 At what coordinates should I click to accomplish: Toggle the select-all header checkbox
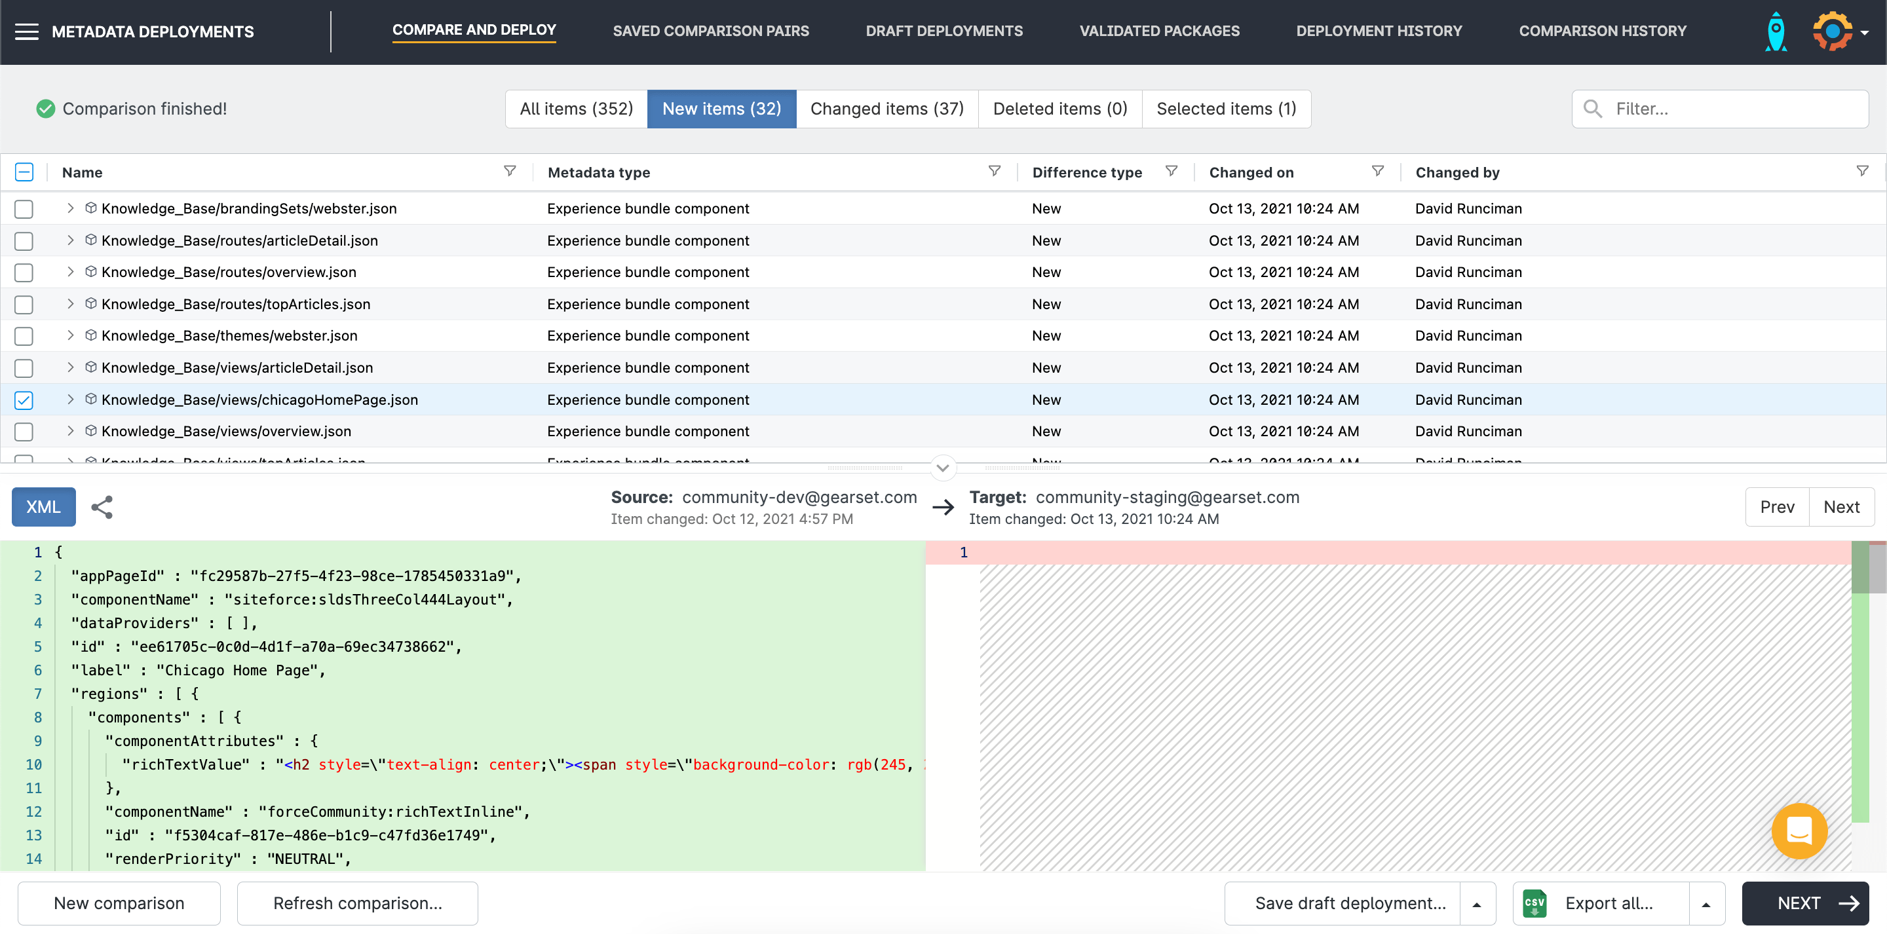24,172
